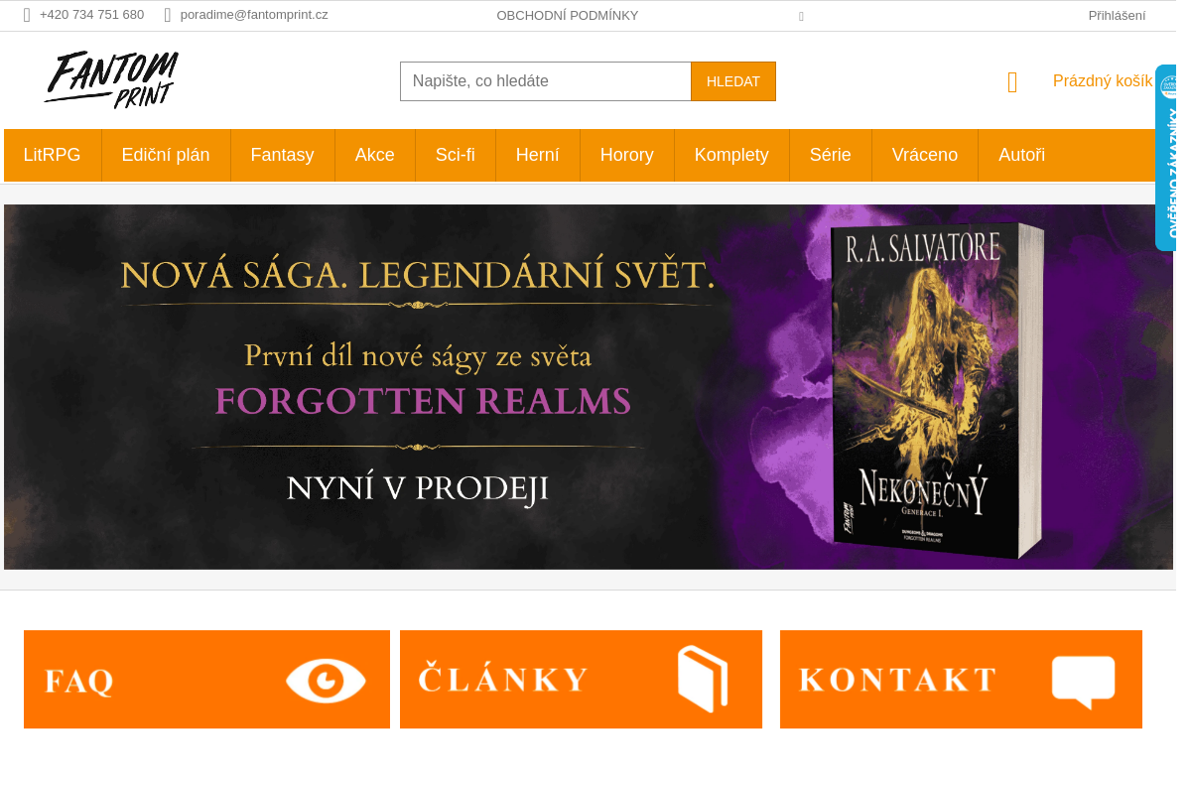Screen dimensions: 1191x794
Task: Click the envelope icon beside poradime@fantomprint.cz
Action: click(168, 15)
